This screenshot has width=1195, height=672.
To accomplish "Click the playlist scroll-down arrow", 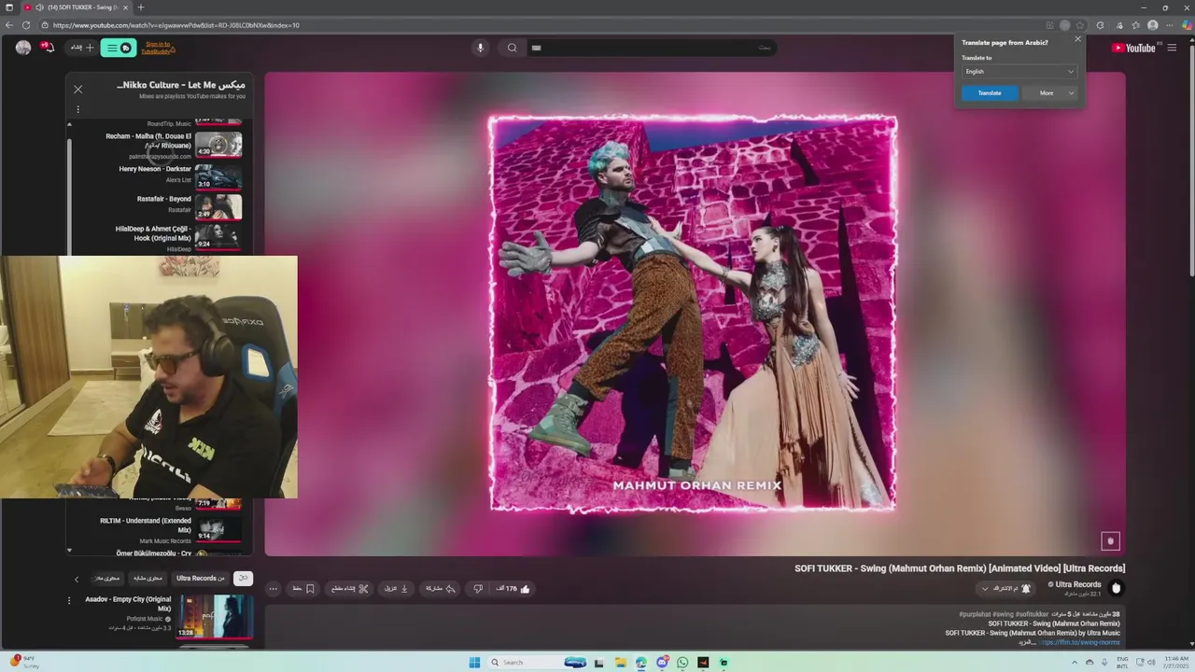I will (69, 551).
